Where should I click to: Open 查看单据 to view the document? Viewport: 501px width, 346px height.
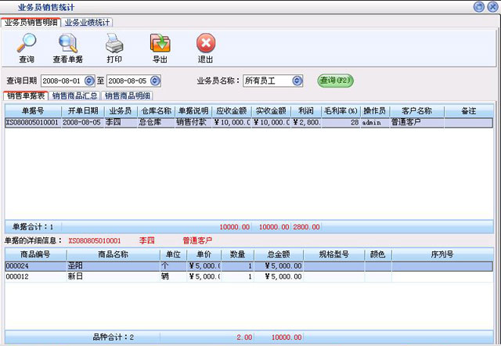point(68,47)
